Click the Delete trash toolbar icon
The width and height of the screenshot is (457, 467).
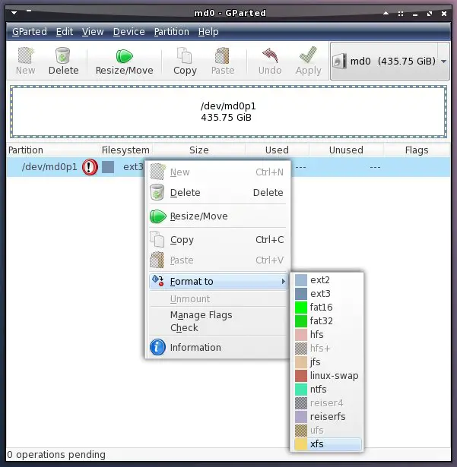click(x=62, y=55)
